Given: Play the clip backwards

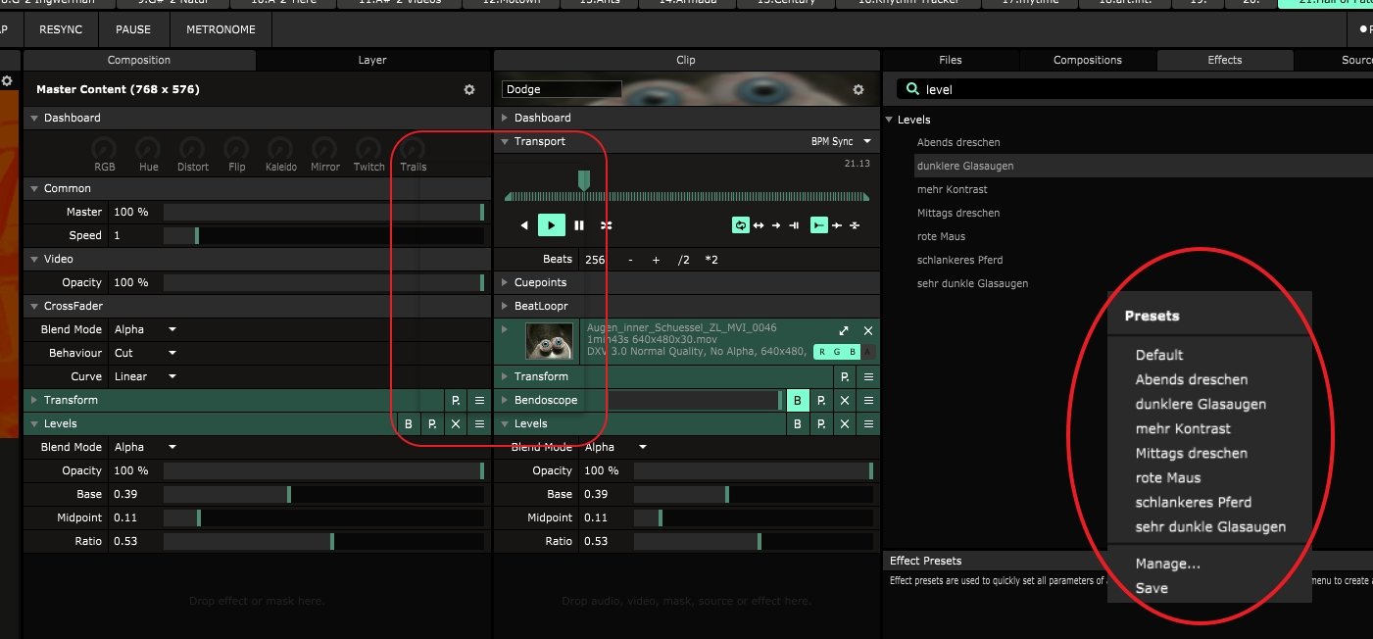Looking at the screenshot, I should click(x=524, y=225).
